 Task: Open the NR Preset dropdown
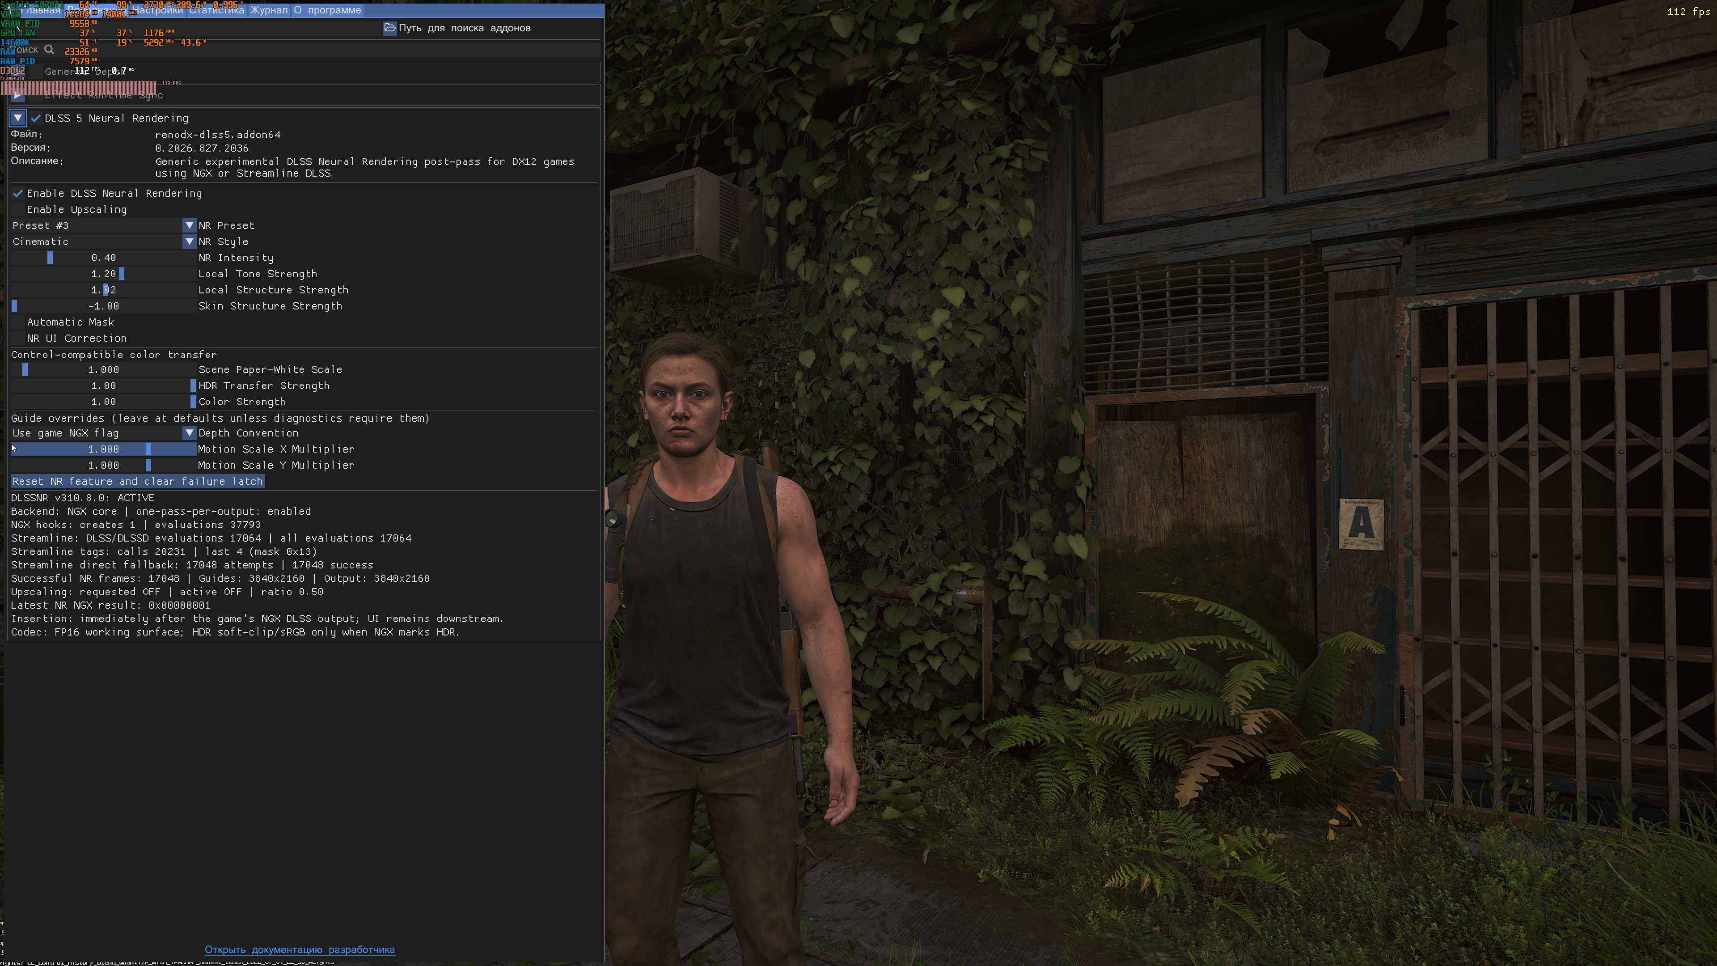[103, 225]
